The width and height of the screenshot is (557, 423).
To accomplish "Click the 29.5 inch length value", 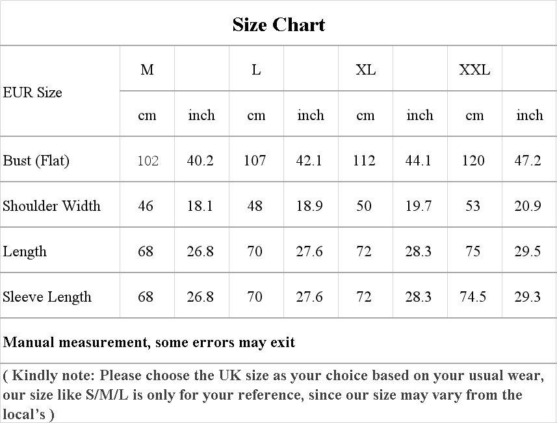I will coord(528,251).
